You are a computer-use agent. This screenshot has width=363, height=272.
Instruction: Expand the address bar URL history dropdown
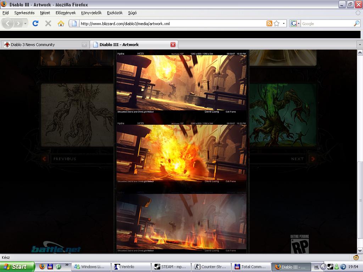284,24
